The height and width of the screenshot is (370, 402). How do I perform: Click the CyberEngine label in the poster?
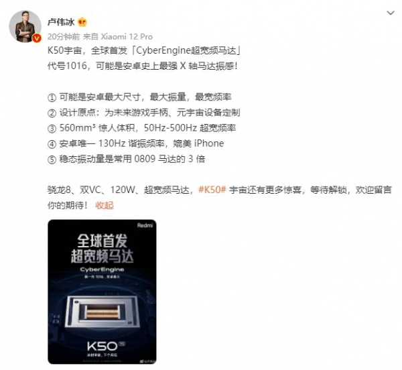[x=102, y=269]
